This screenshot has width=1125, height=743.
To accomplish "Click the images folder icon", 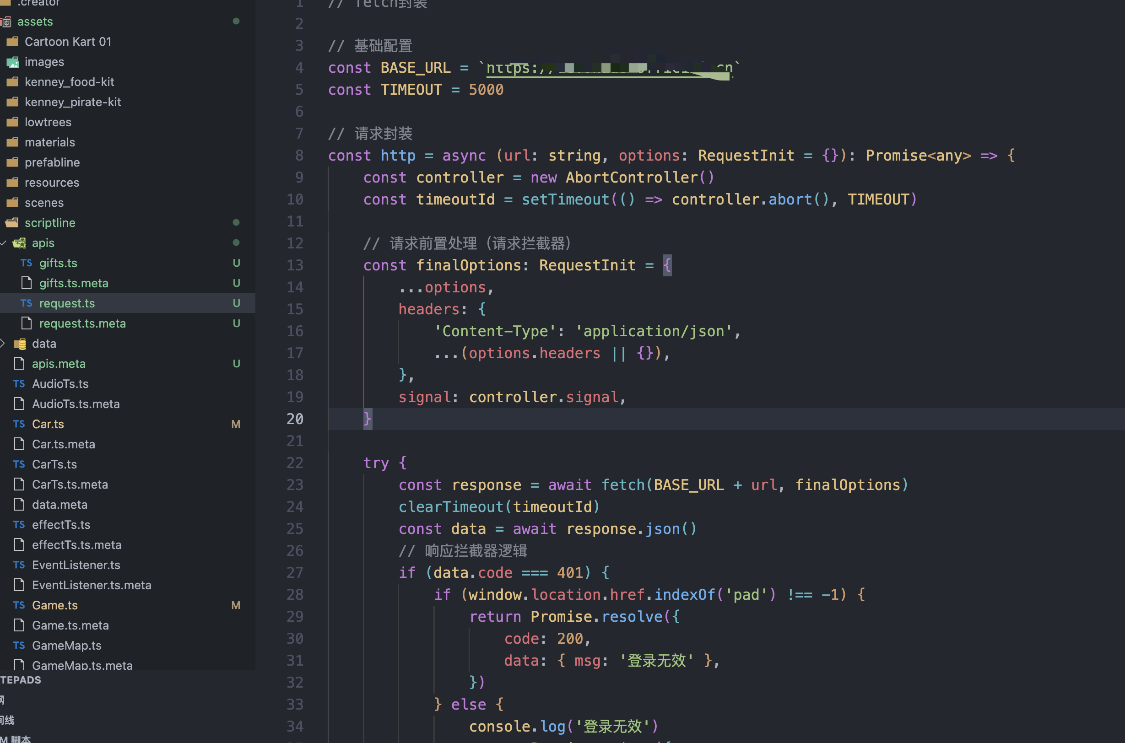I will point(13,62).
